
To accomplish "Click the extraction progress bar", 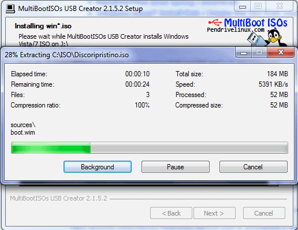I will click(x=150, y=148).
